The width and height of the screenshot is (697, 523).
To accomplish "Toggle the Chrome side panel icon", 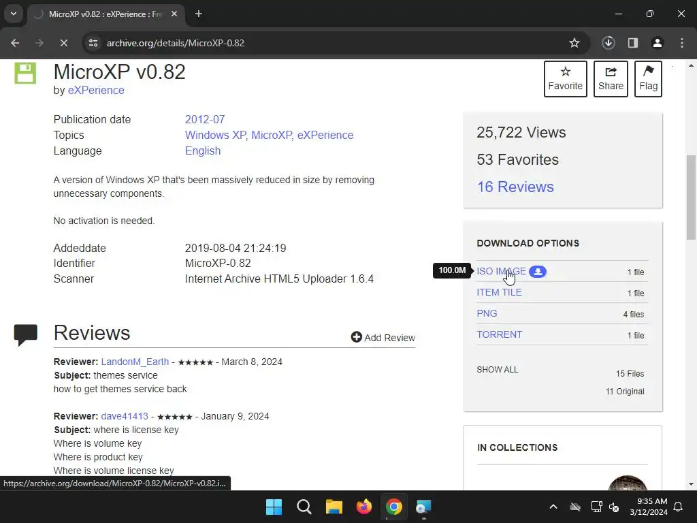I will [x=633, y=43].
